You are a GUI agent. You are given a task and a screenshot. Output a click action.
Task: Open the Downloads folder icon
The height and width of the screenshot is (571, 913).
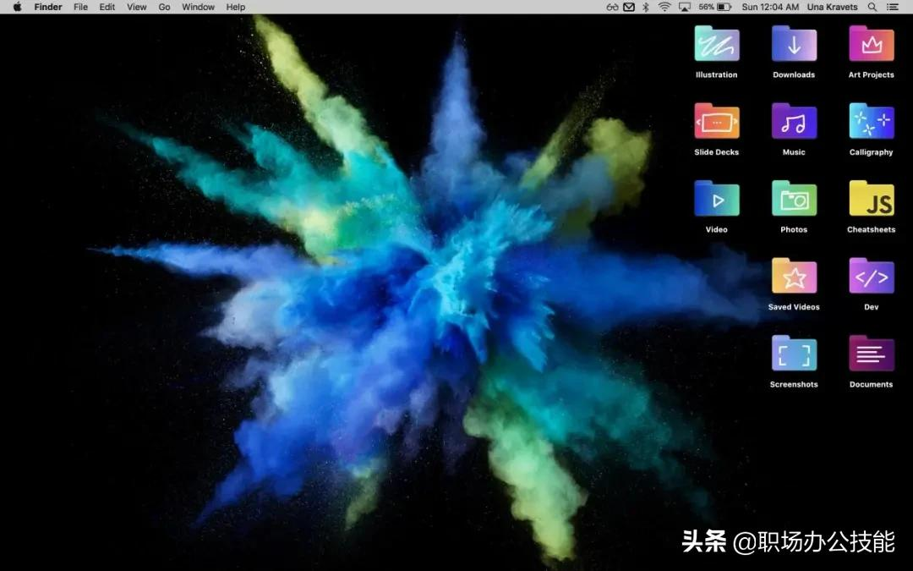pyautogui.click(x=794, y=44)
